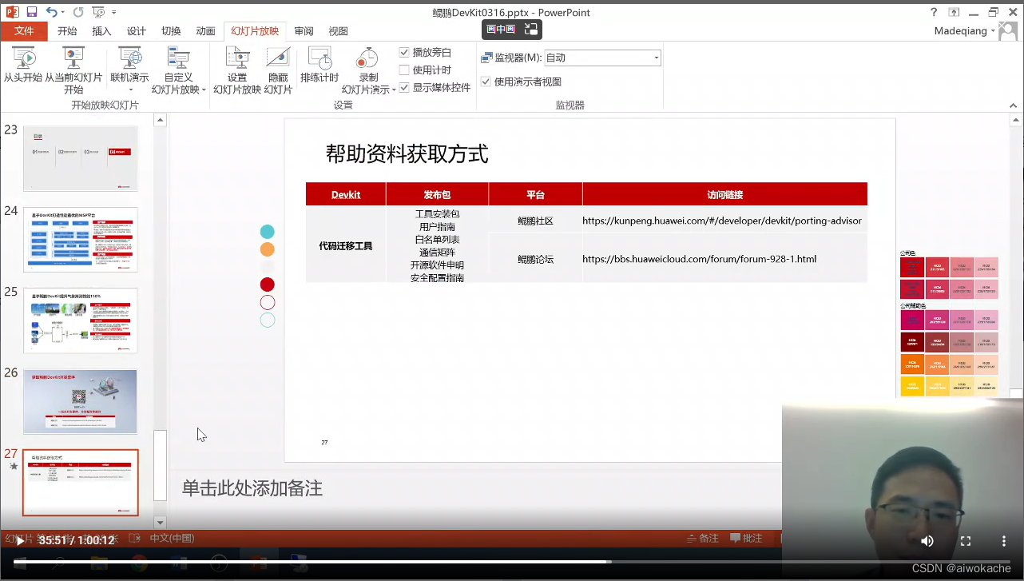This screenshot has width=1024, height=581.
Task: Switch to the 开始 tab
Action: (67, 31)
